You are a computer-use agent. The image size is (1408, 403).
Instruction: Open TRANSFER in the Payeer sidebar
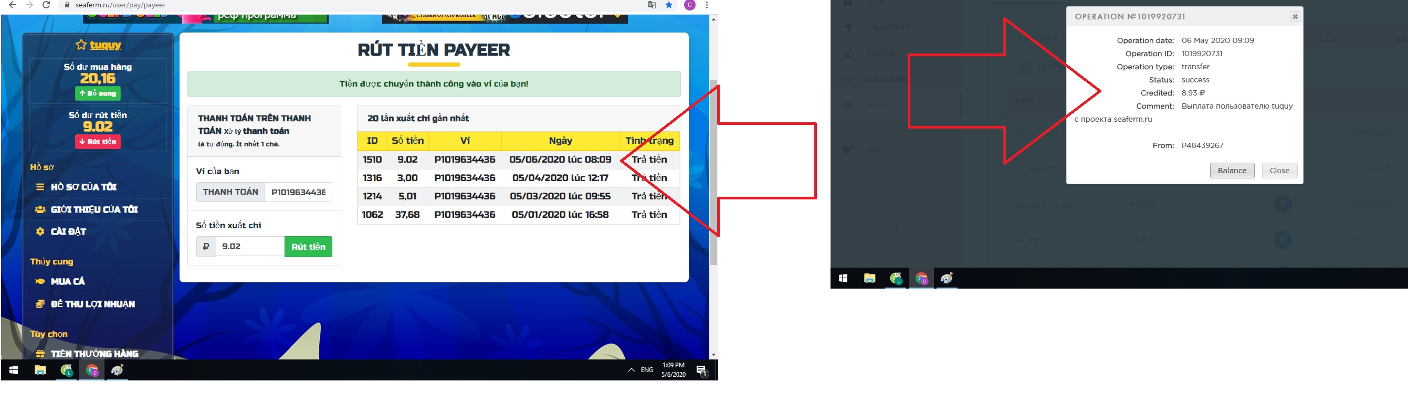pos(889,27)
